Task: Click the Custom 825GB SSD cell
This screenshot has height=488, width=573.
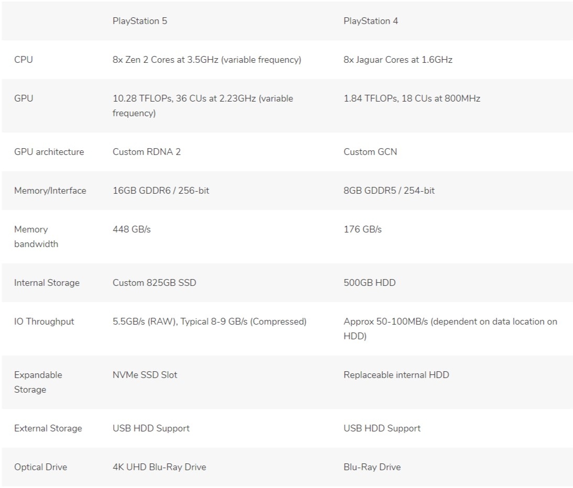Action: tap(154, 283)
